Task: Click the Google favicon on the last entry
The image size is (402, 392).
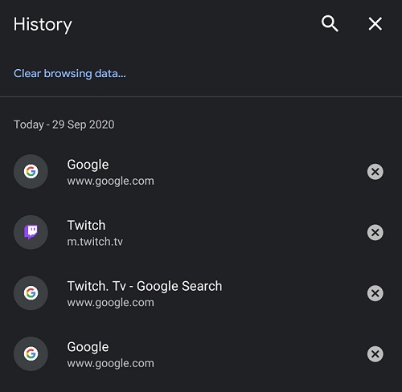Action: tap(31, 354)
